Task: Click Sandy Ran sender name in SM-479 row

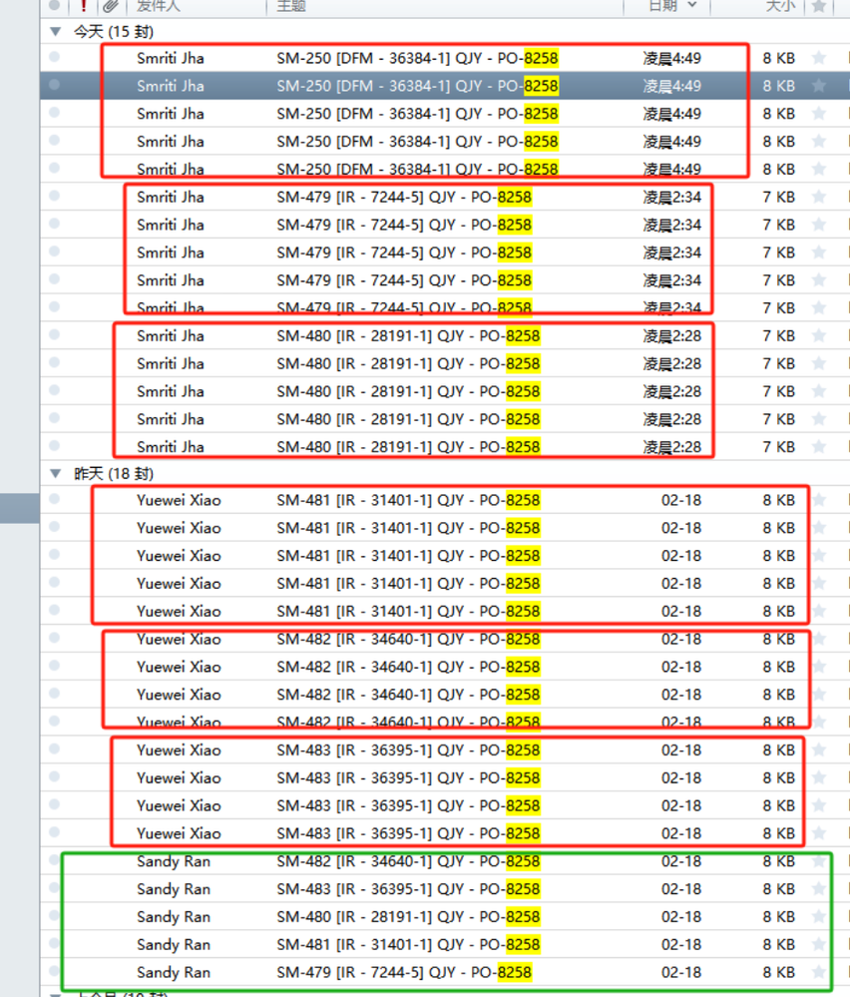Action: (x=174, y=972)
